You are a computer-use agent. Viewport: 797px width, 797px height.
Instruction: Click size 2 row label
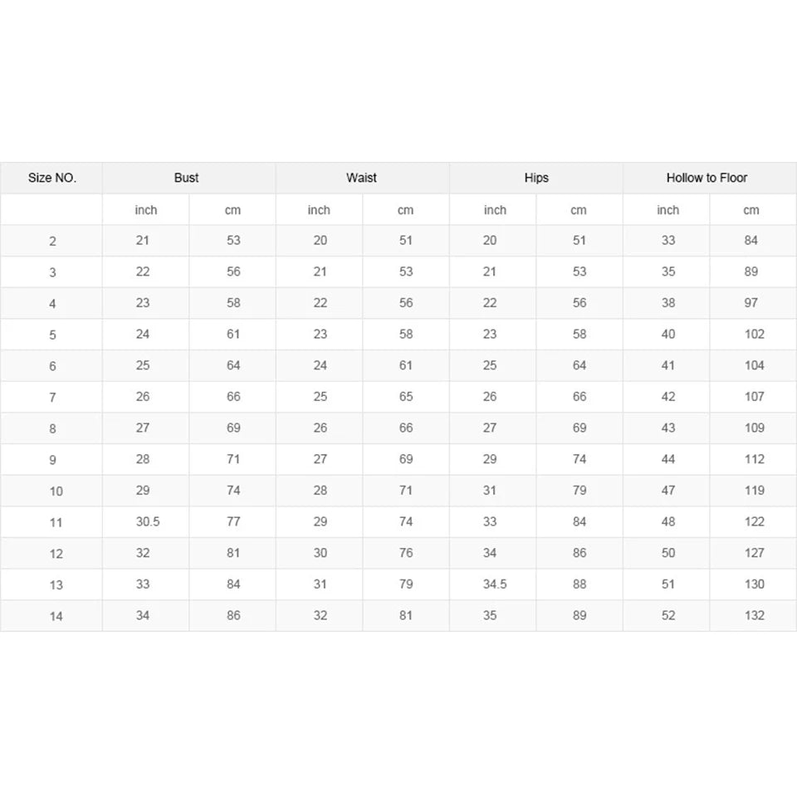pos(52,242)
